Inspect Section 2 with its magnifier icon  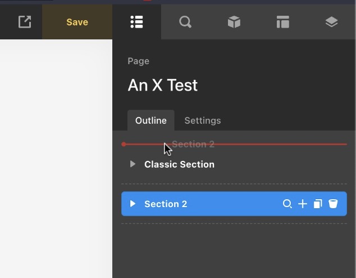click(287, 204)
